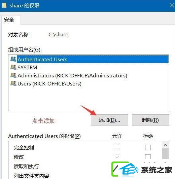Click the Users group icon
This screenshot has height=179, width=175.
[13, 83]
